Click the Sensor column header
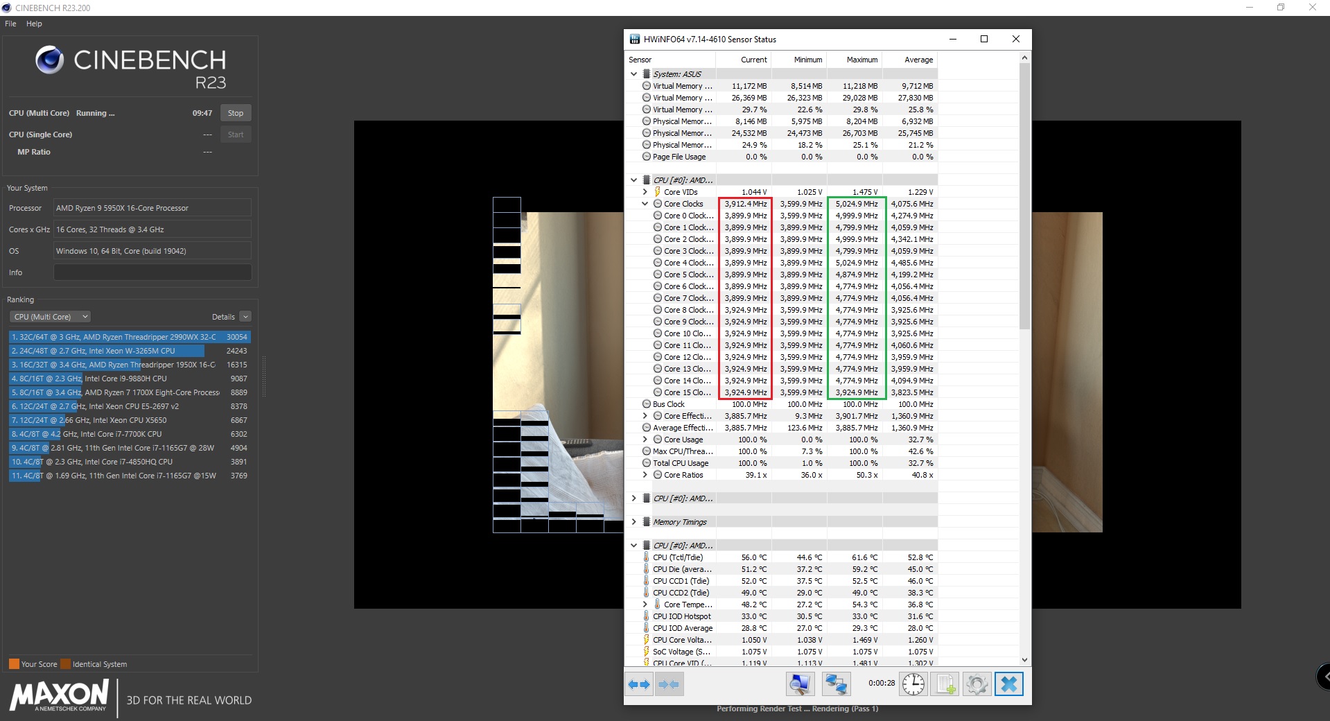Image resolution: width=1330 pixels, height=721 pixels. tap(670, 60)
